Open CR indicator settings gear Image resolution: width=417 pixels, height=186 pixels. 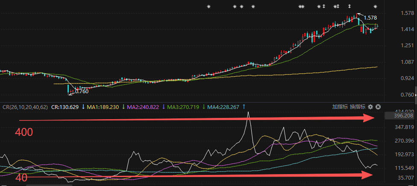(x=370, y=107)
